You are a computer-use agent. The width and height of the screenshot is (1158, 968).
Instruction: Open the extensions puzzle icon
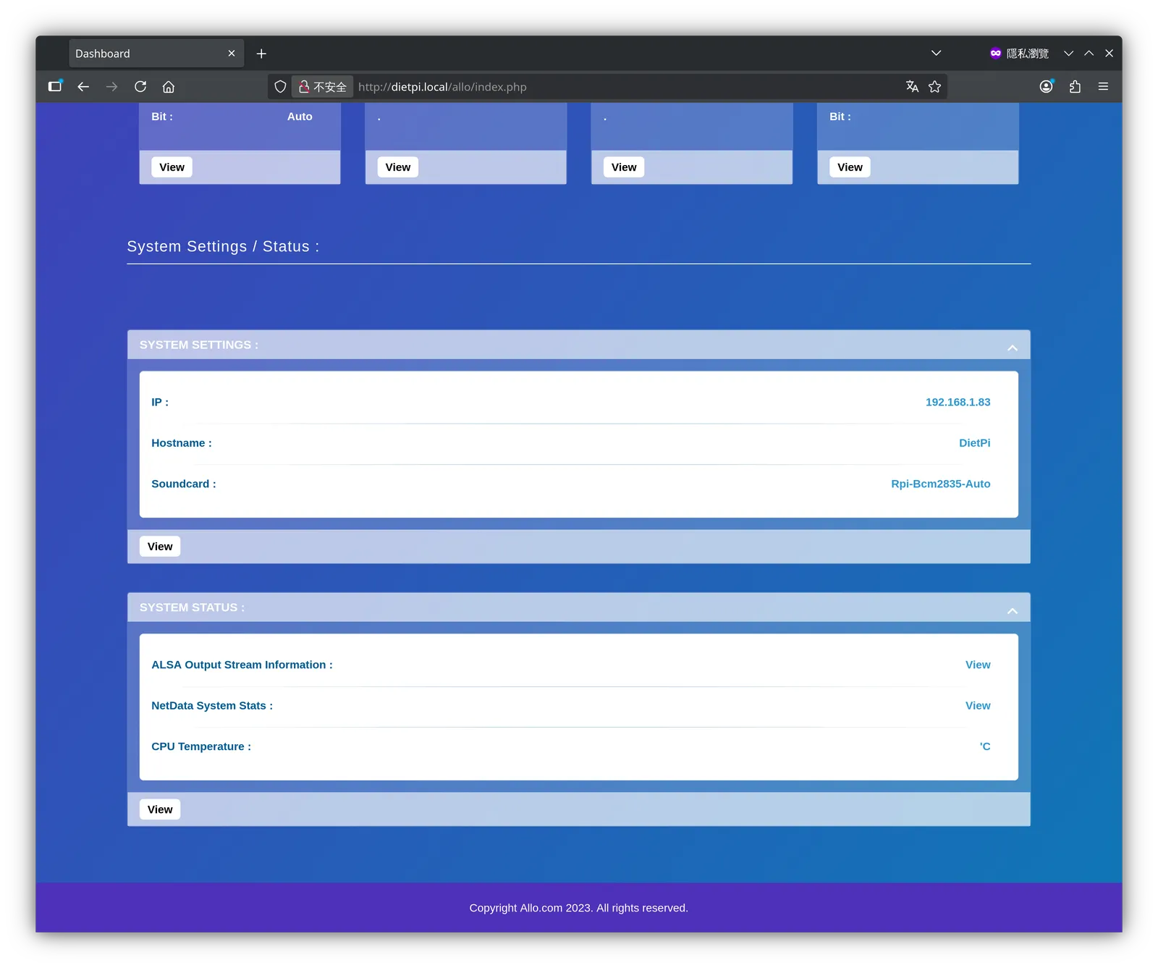point(1075,87)
